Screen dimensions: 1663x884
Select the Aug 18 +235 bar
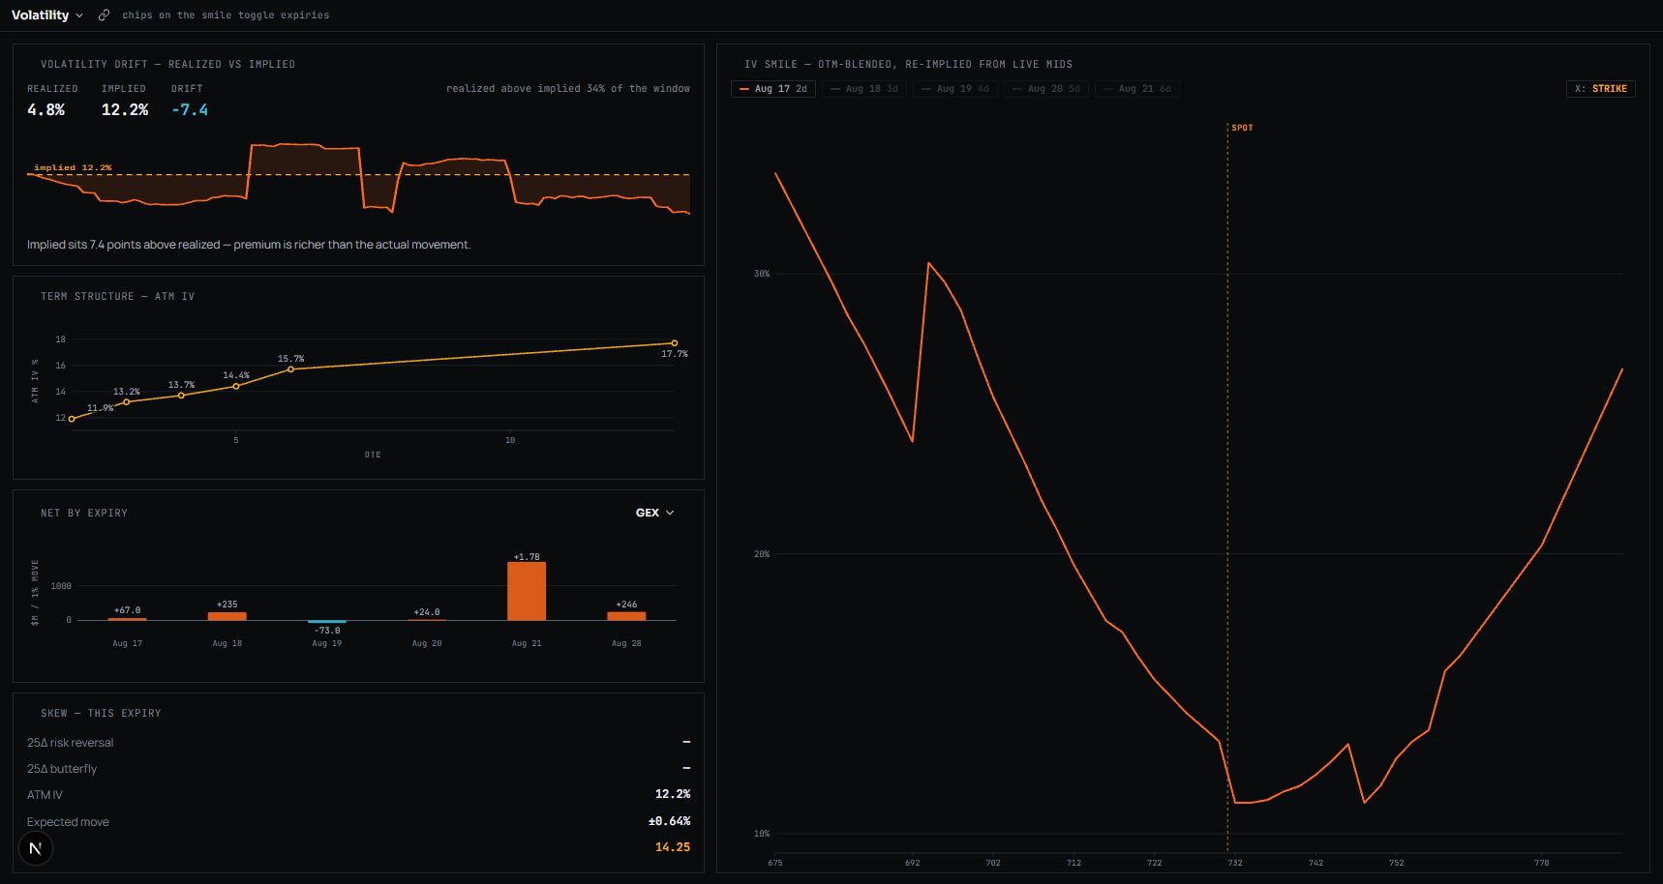227,616
